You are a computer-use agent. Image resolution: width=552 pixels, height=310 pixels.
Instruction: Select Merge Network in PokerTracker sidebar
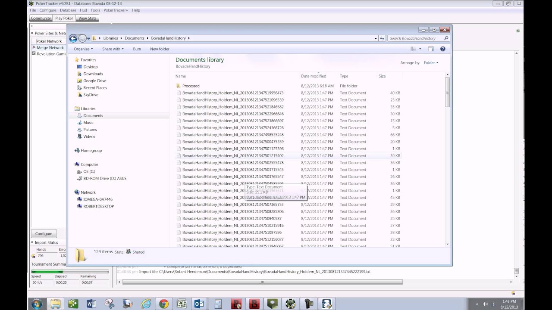tap(50, 48)
